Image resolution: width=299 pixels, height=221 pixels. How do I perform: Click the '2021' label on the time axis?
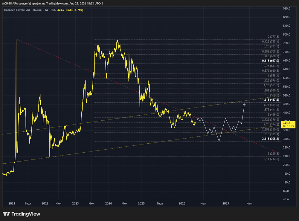pos(12,203)
